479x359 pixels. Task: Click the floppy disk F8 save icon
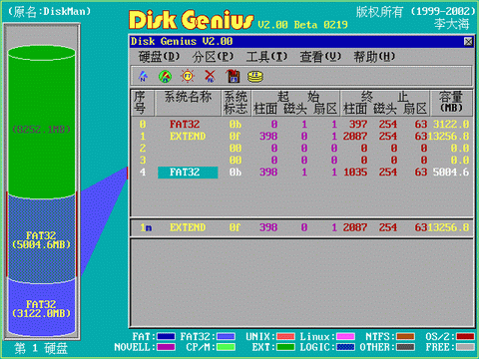pos(234,76)
